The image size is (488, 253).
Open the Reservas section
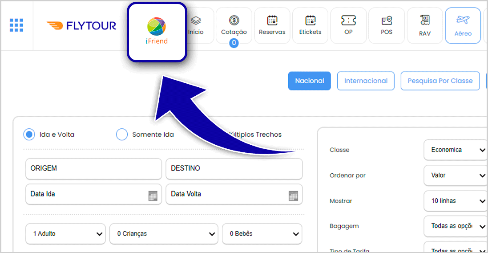(x=272, y=25)
